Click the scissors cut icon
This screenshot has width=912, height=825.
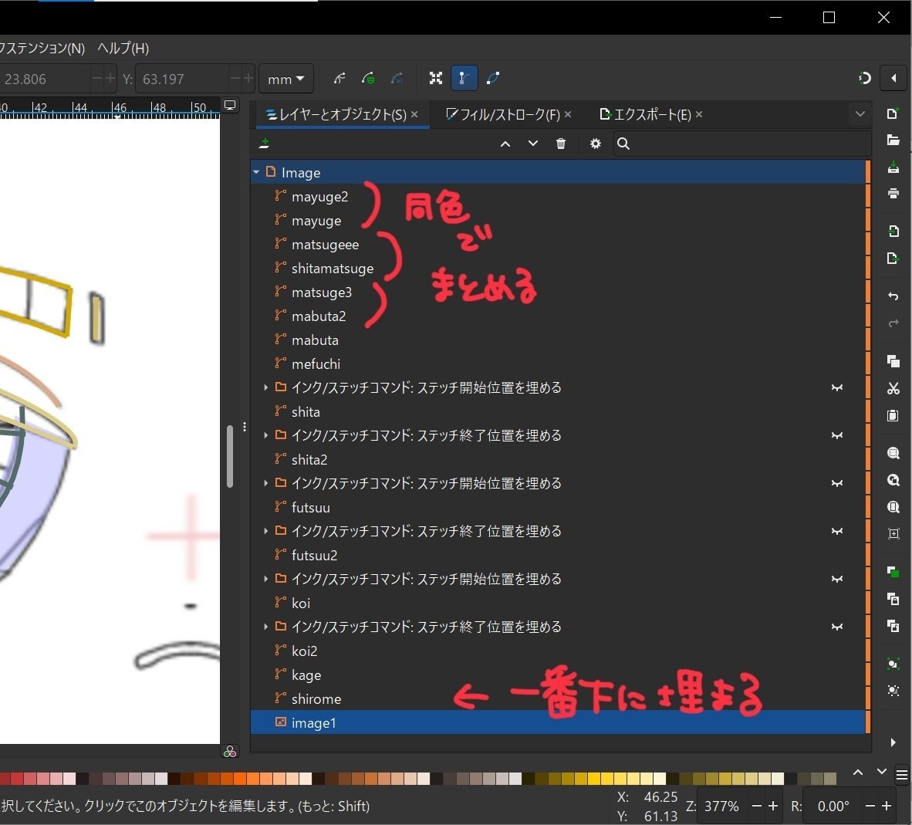[x=893, y=388]
